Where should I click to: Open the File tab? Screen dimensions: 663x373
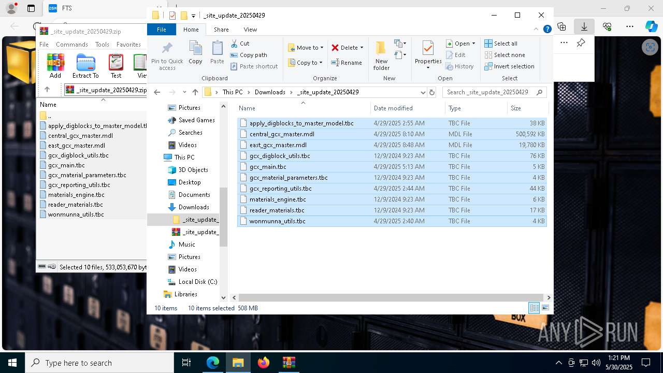(x=162, y=30)
